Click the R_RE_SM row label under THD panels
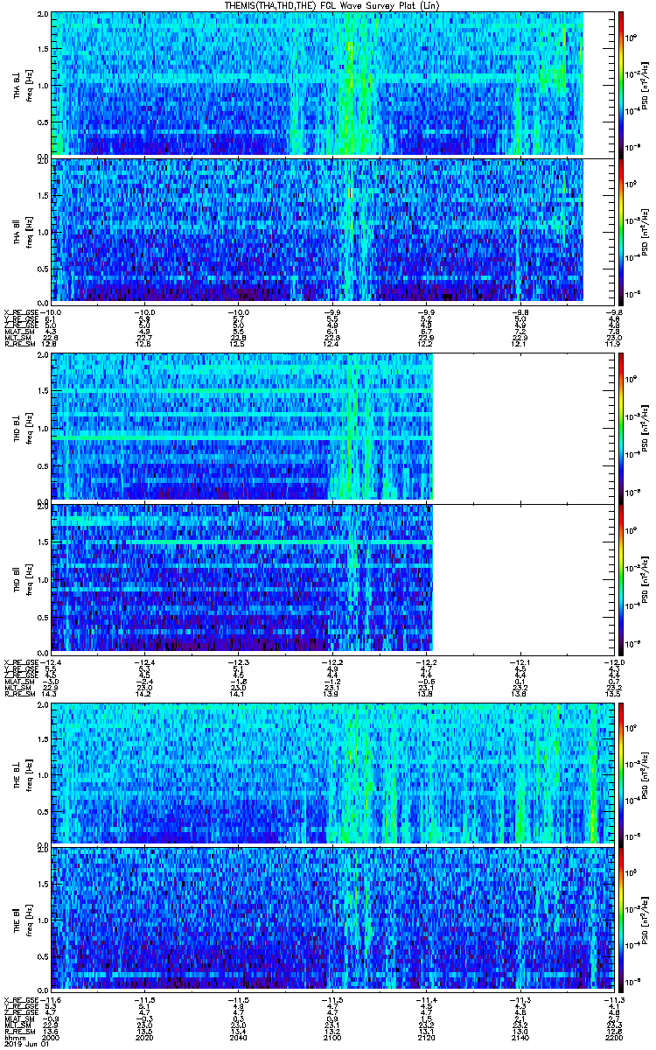Viewport: 656px width, 1050px height. (x=19, y=693)
